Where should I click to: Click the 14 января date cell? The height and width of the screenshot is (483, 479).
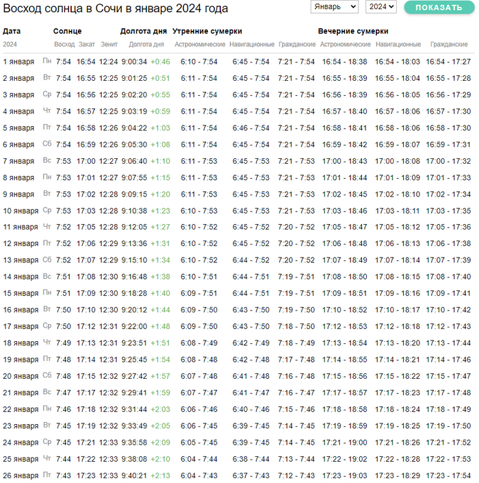click(x=21, y=277)
